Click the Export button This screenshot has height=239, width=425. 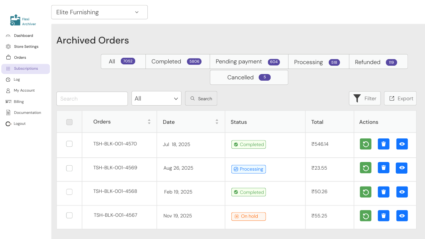[x=400, y=99]
